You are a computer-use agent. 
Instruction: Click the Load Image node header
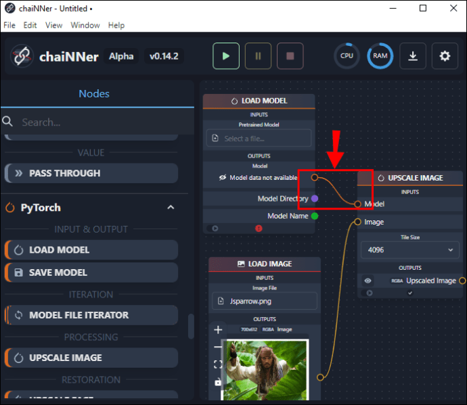pyautogui.click(x=265, y=264)
